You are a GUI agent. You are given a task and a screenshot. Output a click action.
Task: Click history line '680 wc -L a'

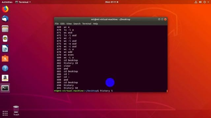[65, 58]
